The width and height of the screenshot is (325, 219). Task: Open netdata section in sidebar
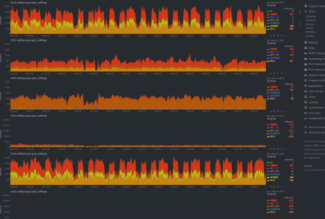coord(313,102)
